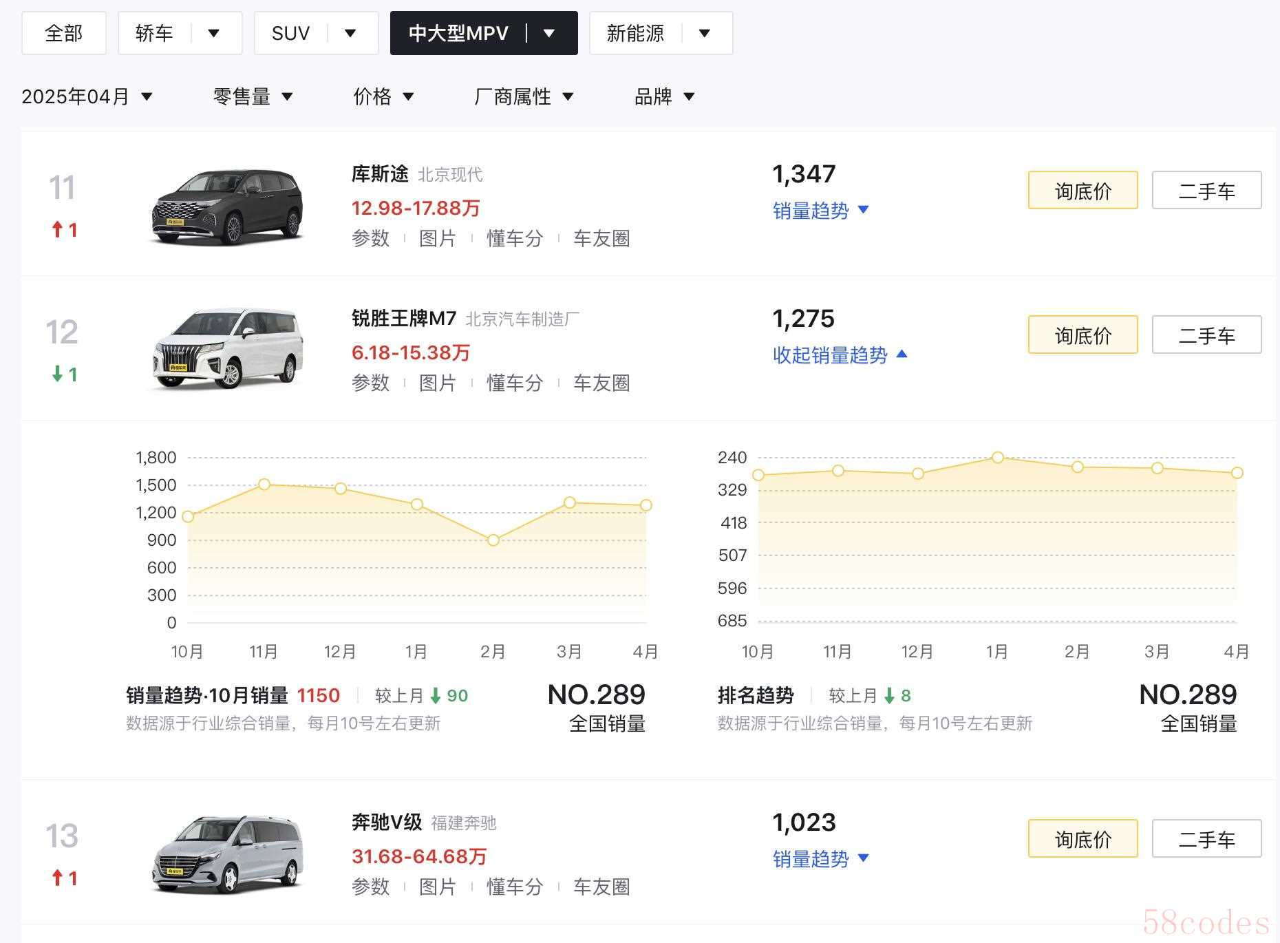
Task: Open the 中大型MPV dropdown arrow
Action: click(549, 33)
